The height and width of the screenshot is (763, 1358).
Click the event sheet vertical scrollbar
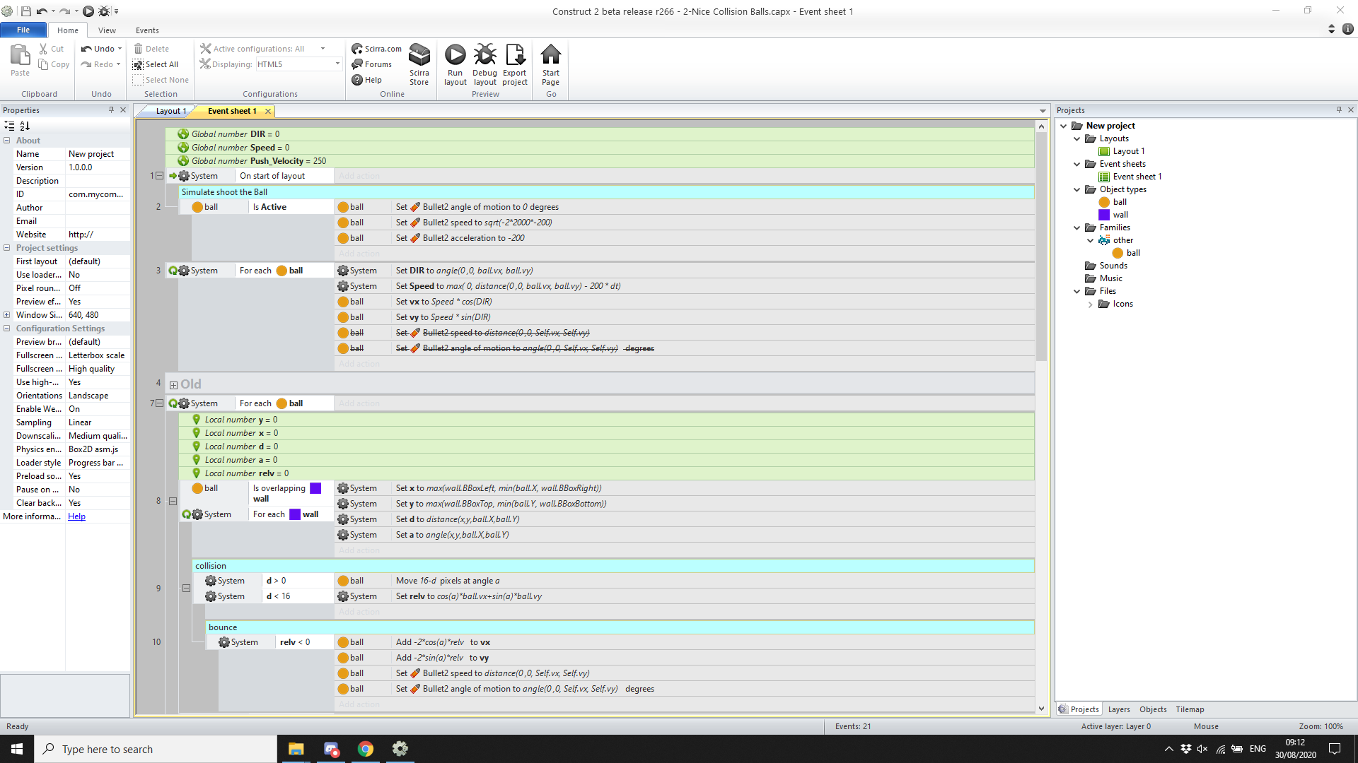pos(1041,247)
